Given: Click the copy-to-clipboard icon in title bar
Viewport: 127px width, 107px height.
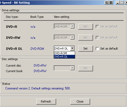Looking at the screenshot, I should (106, 3).
